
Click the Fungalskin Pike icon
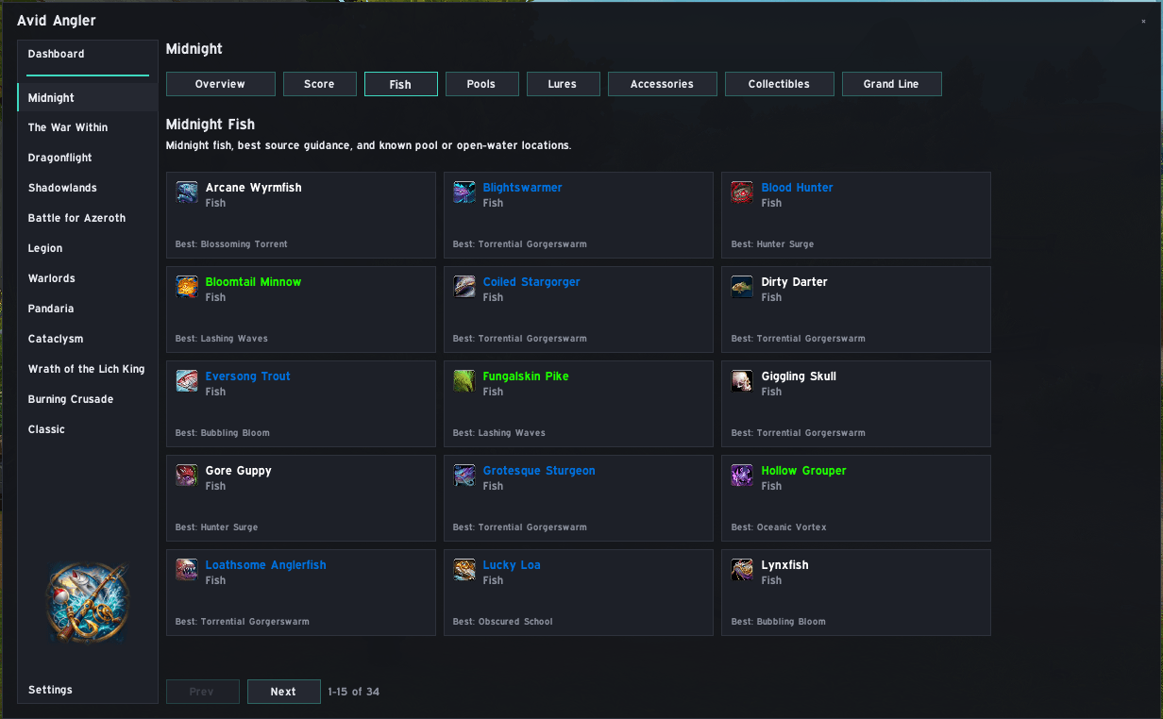(x=464, y=381)
